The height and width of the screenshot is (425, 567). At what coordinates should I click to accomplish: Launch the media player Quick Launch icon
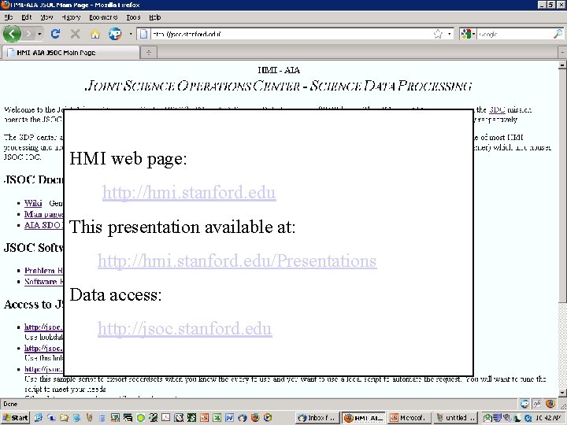click(268, 418)
